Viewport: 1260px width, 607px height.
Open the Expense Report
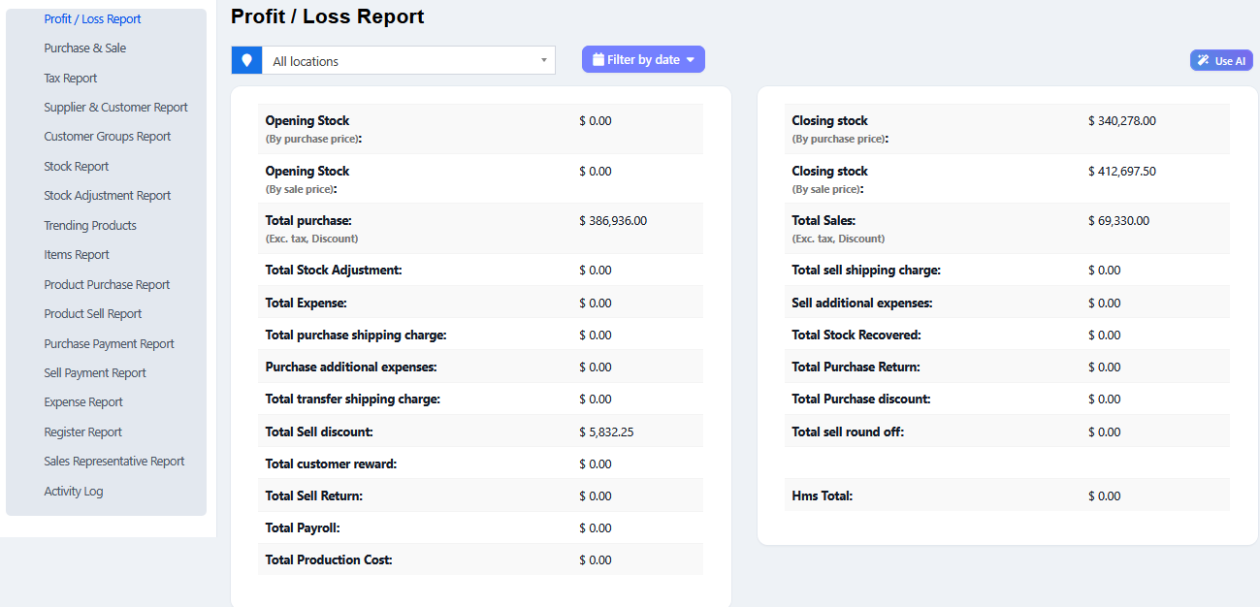point(83,401)
